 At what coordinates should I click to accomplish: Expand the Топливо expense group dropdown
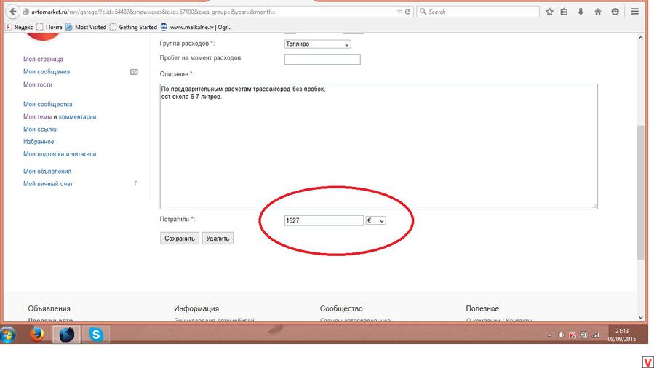(x=317, y=44)
